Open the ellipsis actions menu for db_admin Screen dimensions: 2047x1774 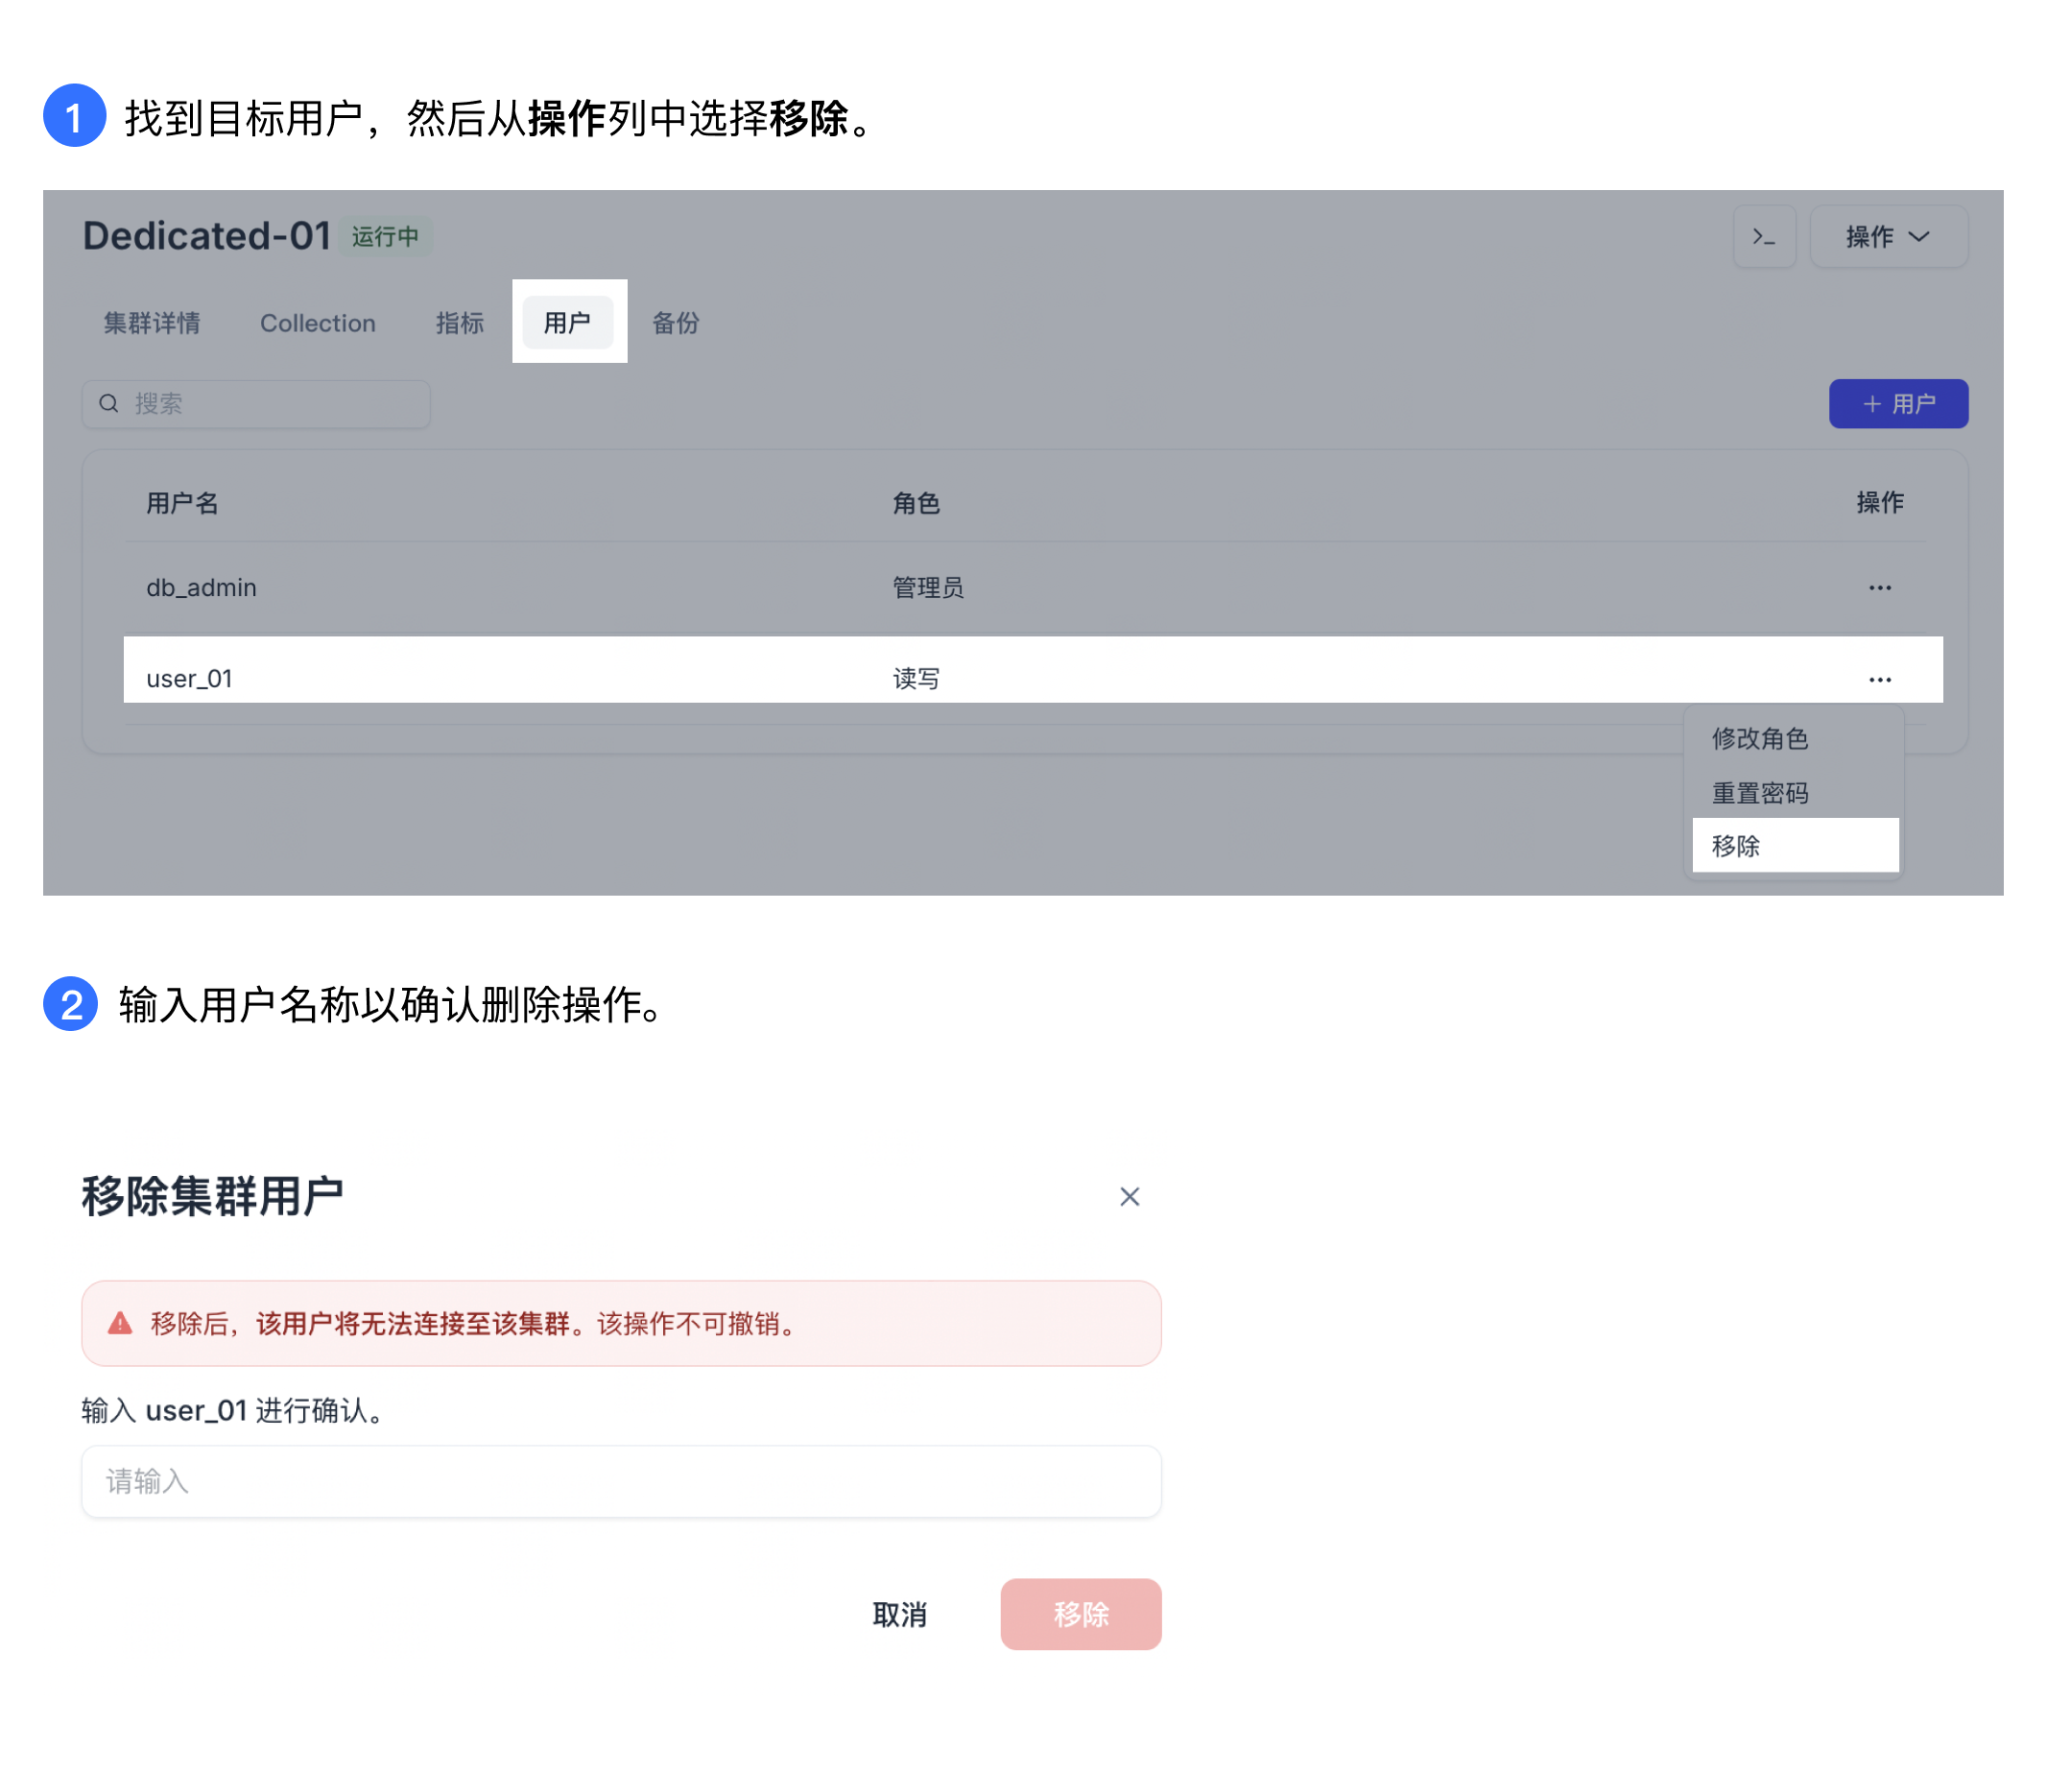pyautogui.click(x=1880, y=587)
